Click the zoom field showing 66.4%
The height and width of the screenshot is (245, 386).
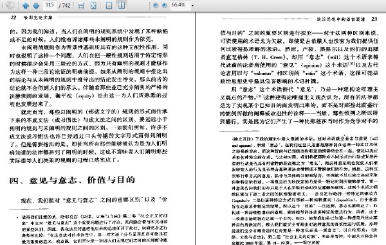tap(179, 5)
